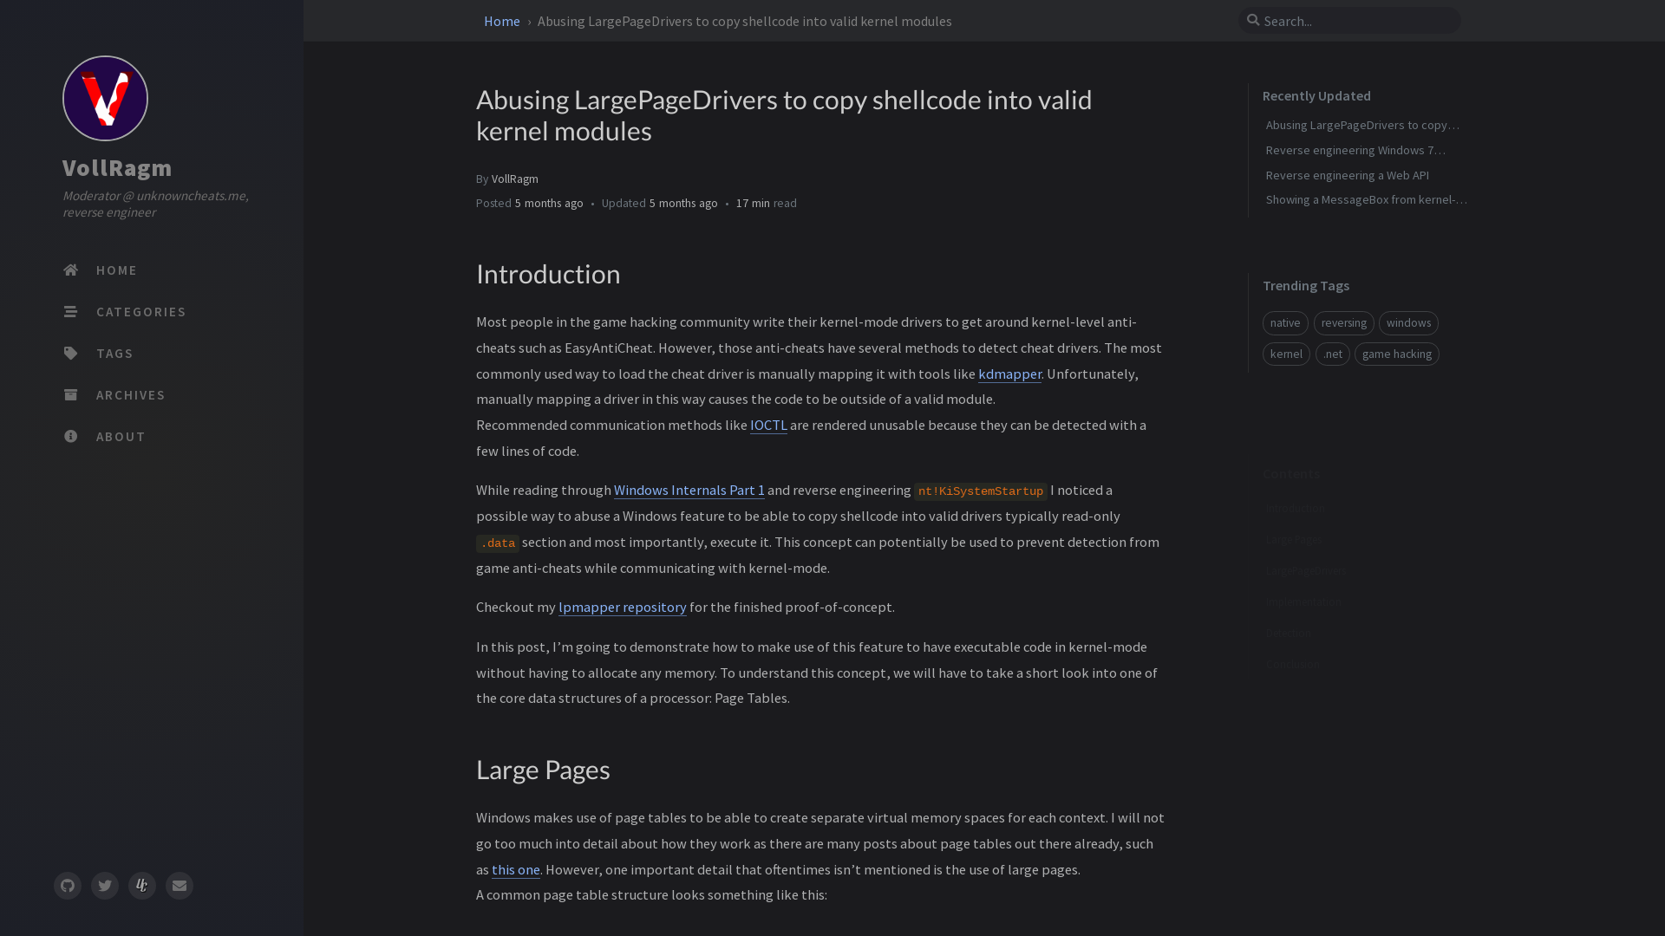This screenshot has width=1665, height=936.
Task: Click the VollRagm author name
Action: pyautogui.click(x=515, y=179)
